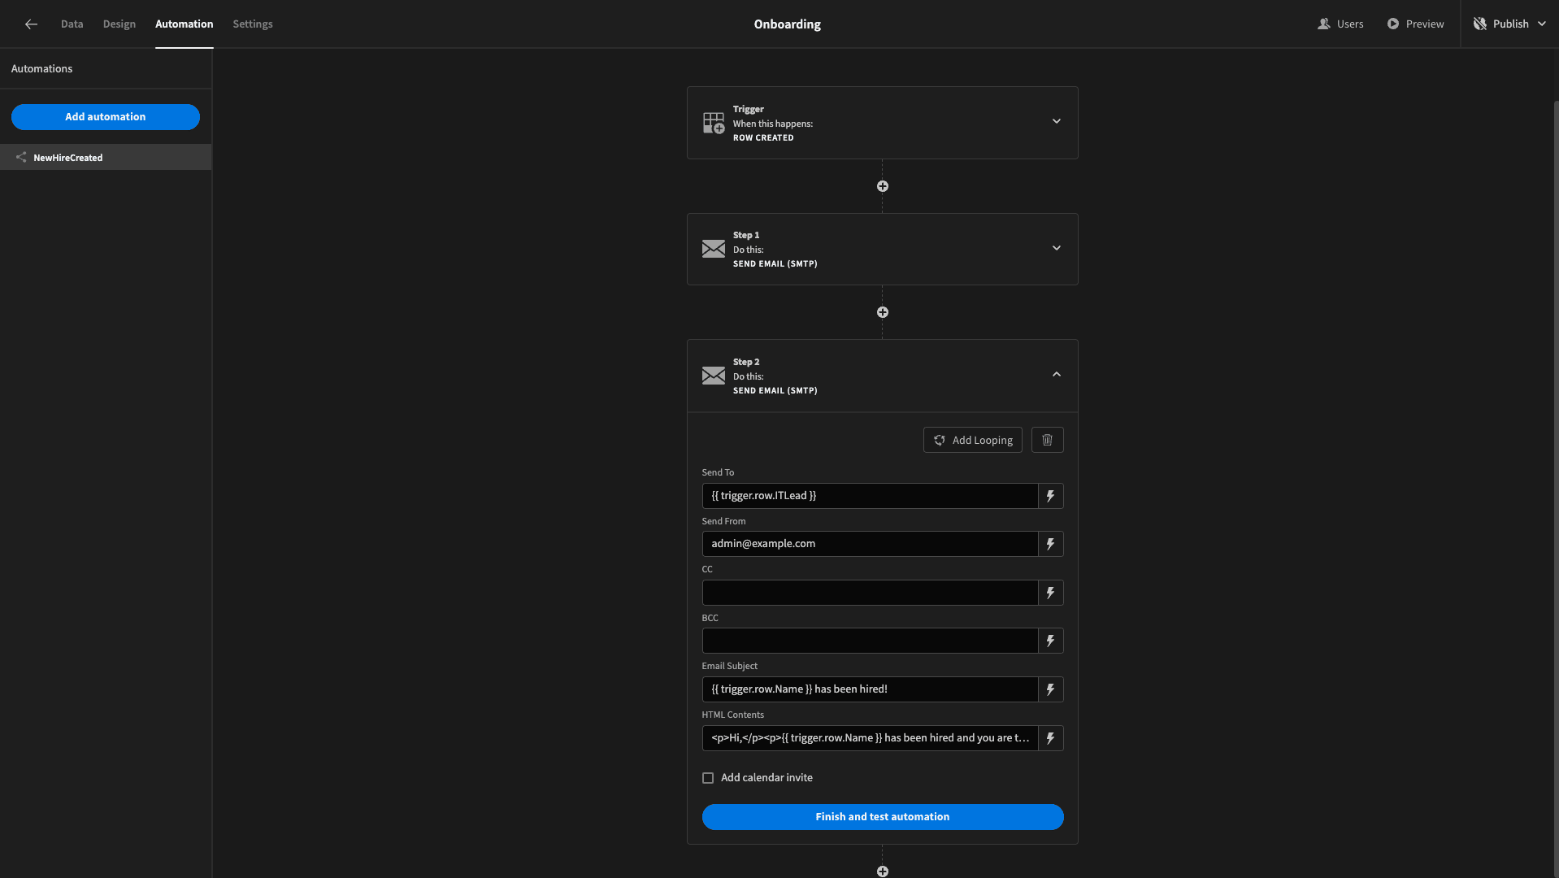1559x878 pixels.
Task: Enable the Add calendar invite checkbox
Action: tap(708, 778)
